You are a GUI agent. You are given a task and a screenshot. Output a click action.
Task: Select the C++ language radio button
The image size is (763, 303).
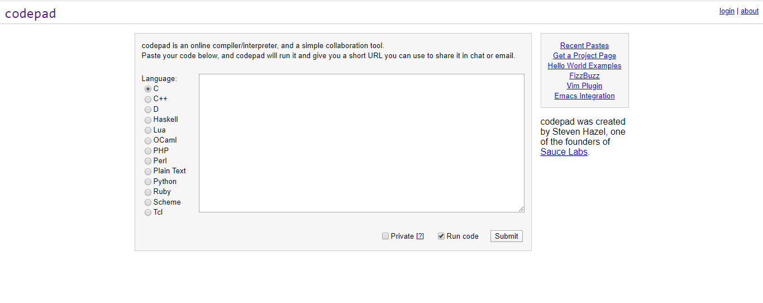click(148, 99)
